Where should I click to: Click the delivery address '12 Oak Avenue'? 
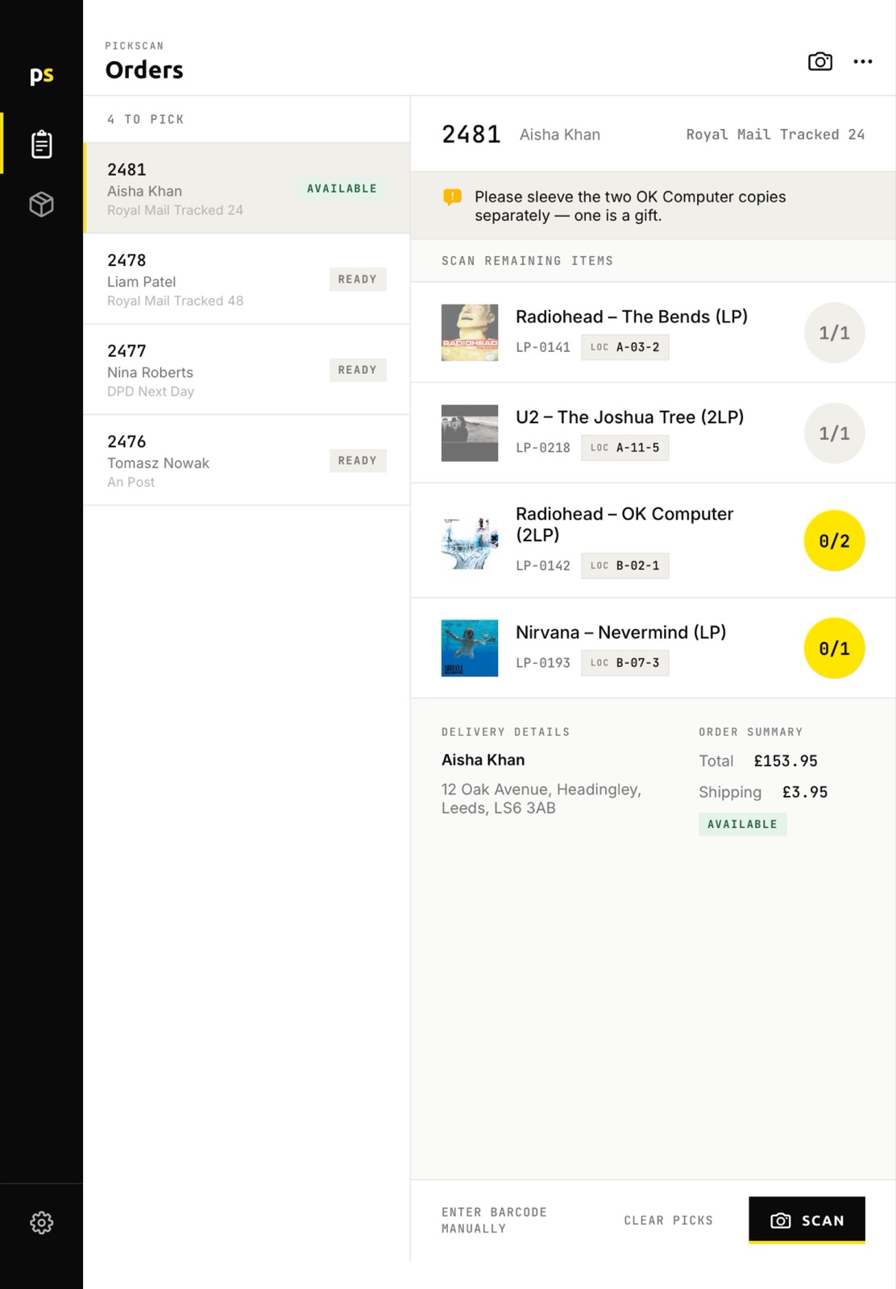coord(541,798)
